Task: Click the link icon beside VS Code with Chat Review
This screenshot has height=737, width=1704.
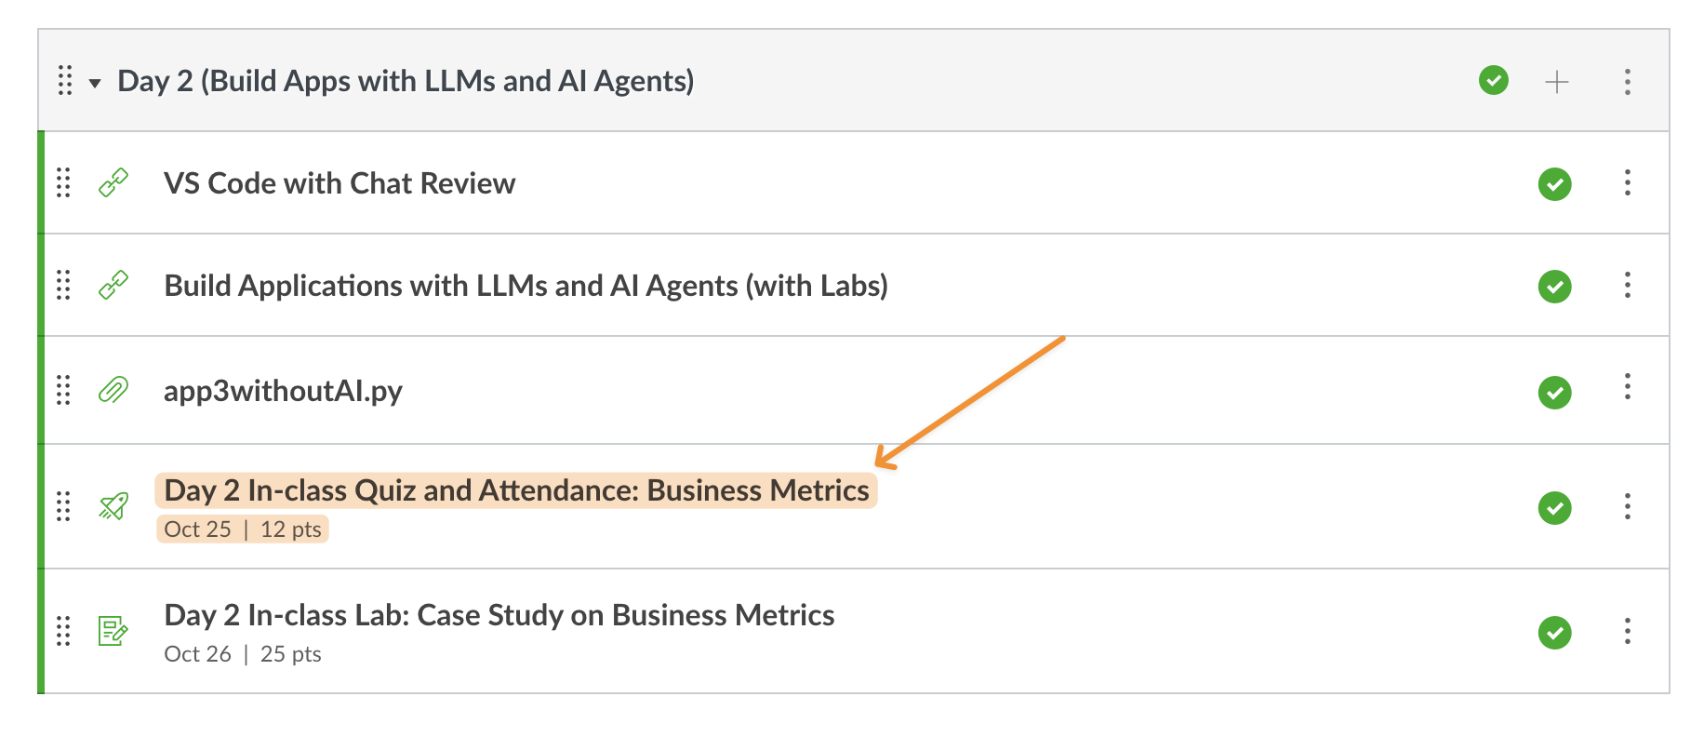Action: click(113, 183)
